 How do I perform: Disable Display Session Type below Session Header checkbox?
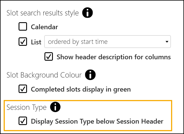[x=23, y=121]
